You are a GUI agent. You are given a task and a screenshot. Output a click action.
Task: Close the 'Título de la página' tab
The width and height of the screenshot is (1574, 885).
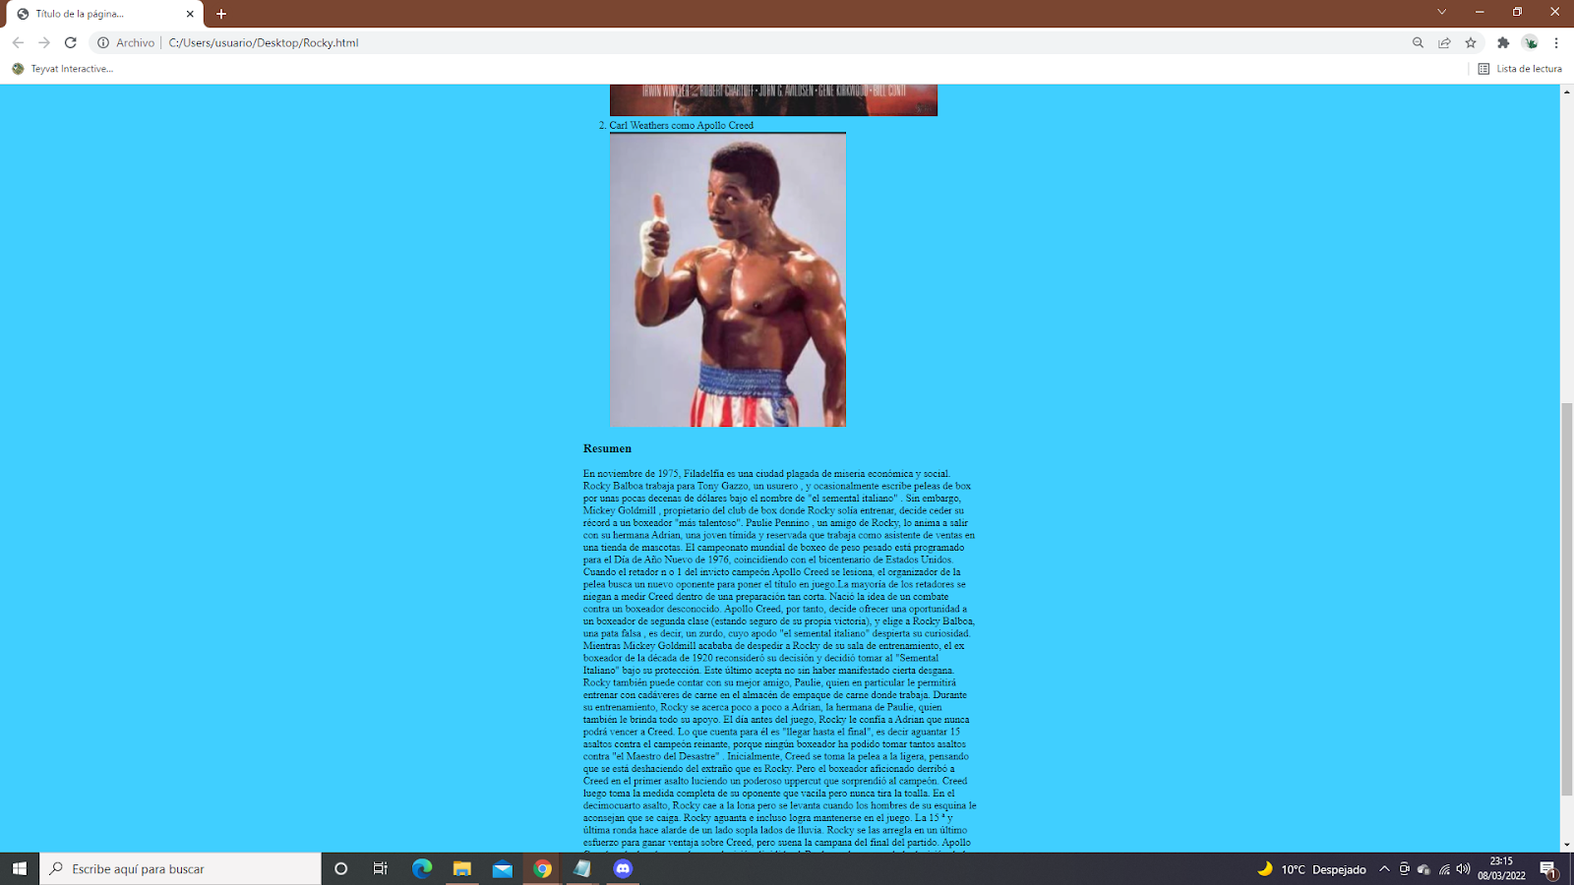[190, 14]
